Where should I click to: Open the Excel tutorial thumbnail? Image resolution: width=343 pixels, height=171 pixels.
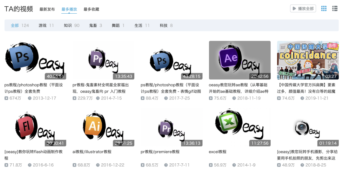[240, 127]
